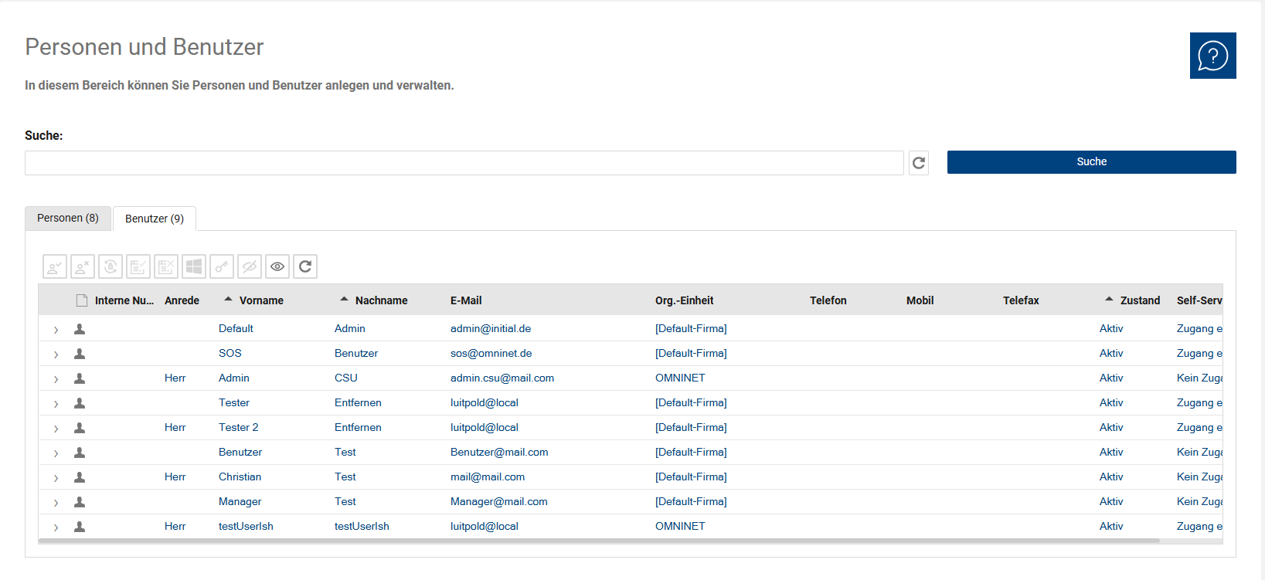
Task: Click email sos@omninet.de
Action: (x=491, y=353)
